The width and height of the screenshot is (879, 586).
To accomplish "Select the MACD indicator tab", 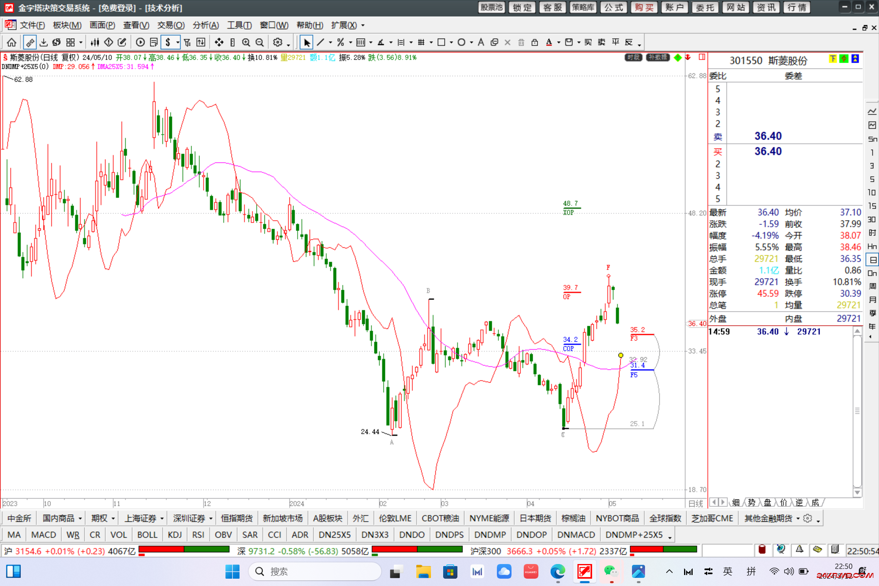I will point(44,535).
